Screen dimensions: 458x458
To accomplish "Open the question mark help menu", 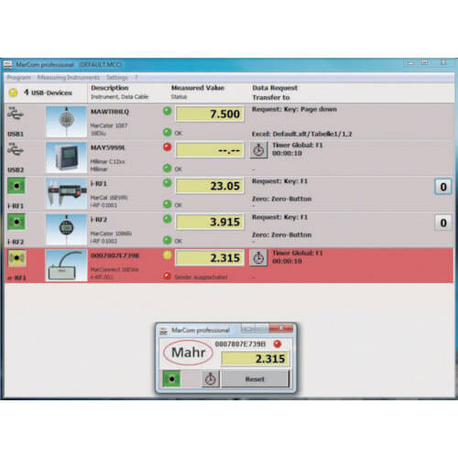I will (136, 78).
